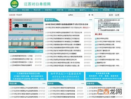Viewport: 131px width, 99px height.
Task: Open the news item dated 2014/6/3
Action: (63, 63)
